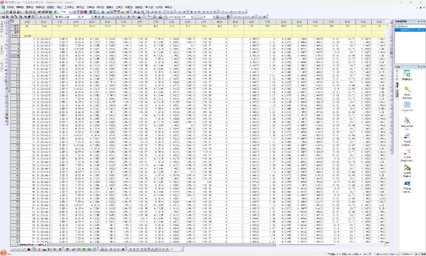Open the 工作表(K) worksheet menu
This screenshot has width=426, height=256.
(x=69, y=7)
